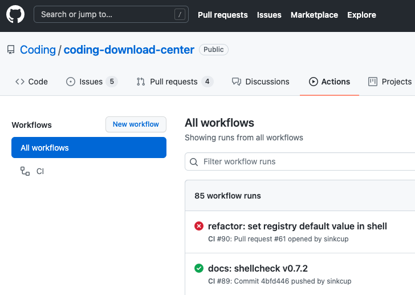Click the magnifier icon in filter box
Viewport: 415px width, 295px height.
pyautogui.click(x=194, y=162)
